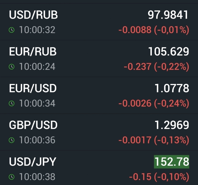The width and height of the screenshot is (198, 185).
Task: Click the EUR/RUB price 105.629
Action: click(169, 52)
